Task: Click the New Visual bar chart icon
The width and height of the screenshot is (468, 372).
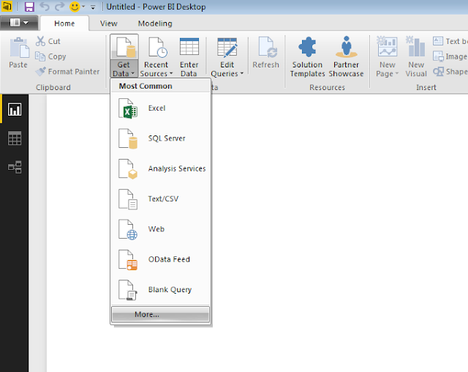Action: coord(416,46)
